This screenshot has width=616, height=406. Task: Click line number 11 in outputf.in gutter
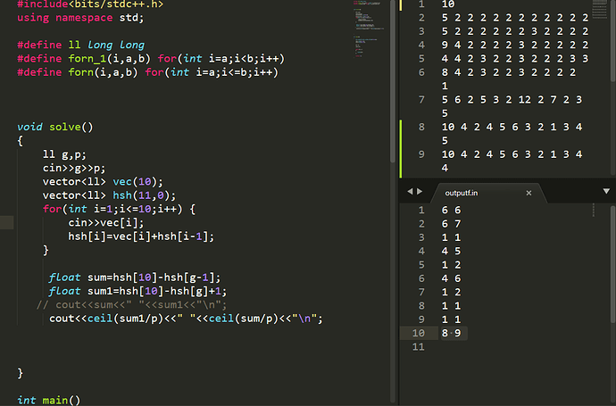[419, 347]
